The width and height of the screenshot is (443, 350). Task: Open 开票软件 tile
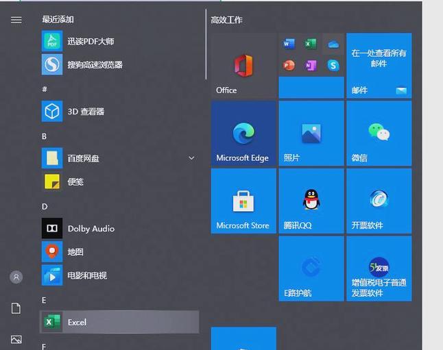pyautogui.click(x=379, y=201)
